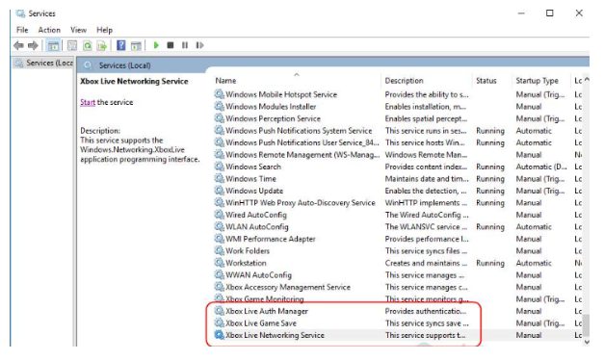Click the Properties toolbar icon
The width and height of the screenshot is (604, 360).
[x=72, y=46]
